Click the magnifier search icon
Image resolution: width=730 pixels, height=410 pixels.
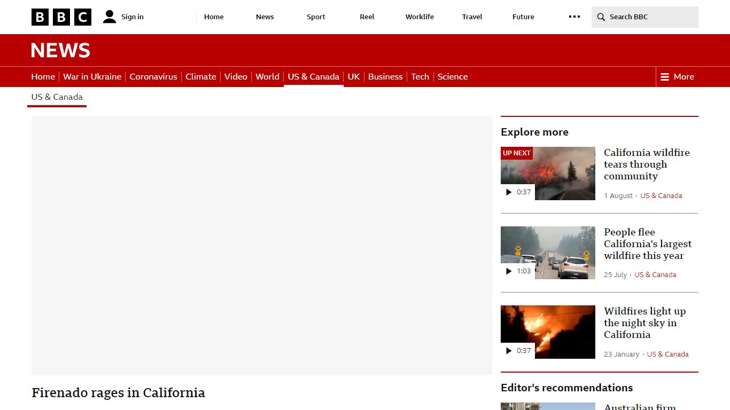coord(601,17)
